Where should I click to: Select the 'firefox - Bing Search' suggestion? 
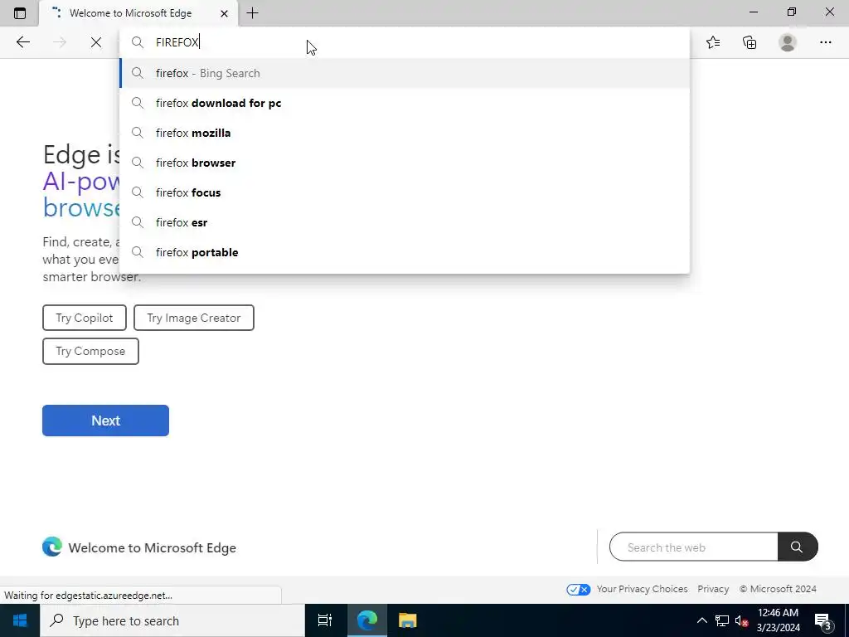pos(405,73)
